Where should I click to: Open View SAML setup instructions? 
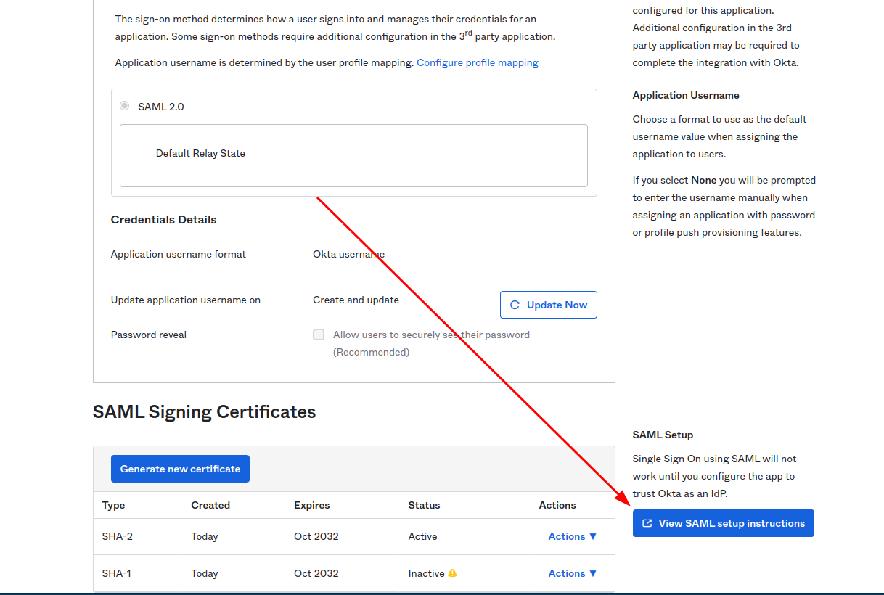tap(731, 523)
